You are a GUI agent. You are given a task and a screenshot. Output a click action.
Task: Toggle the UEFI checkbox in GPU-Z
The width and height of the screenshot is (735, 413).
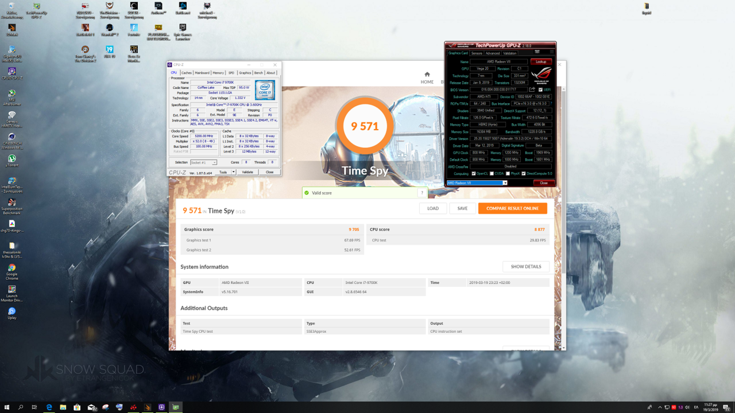540,89
